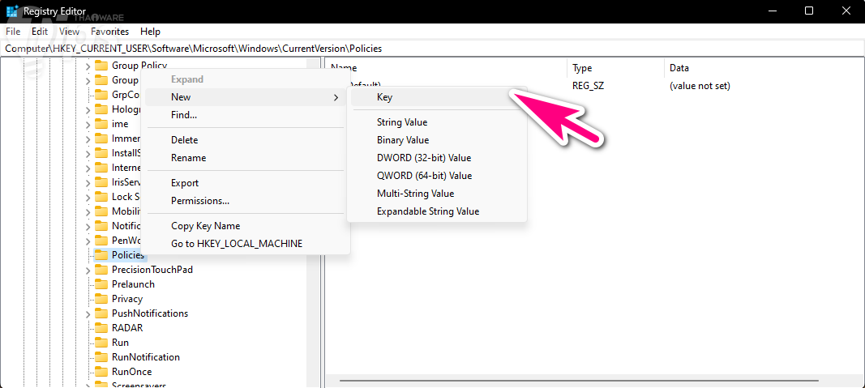Select QWORD (64-bit) Value

tap(437, 176)
